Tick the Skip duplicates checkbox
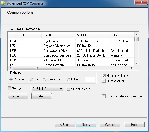This screenshot has width=149, height=132. pos(68,89)
